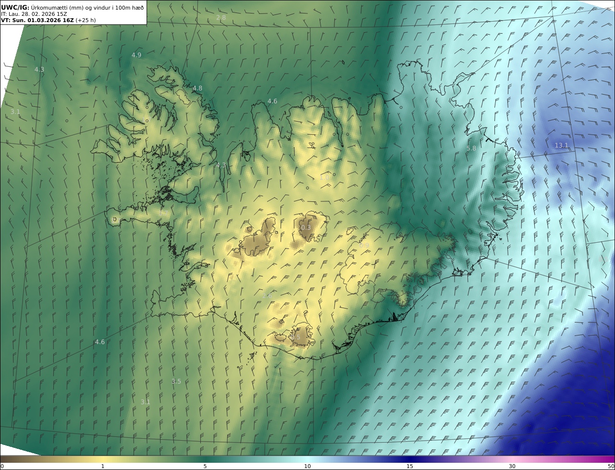Viewport: 615px width, 470px height.
Task: Click the dark navy segment of the colorbar
Action: 410,459
